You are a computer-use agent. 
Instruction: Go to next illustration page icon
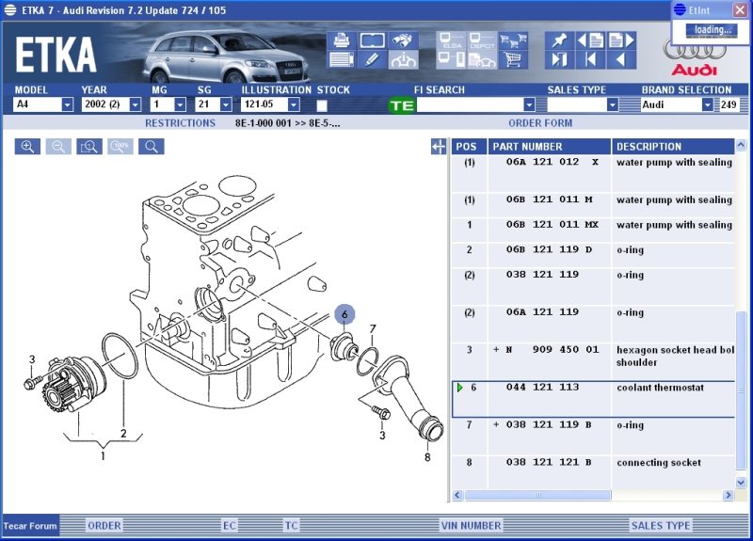[623, 40]
